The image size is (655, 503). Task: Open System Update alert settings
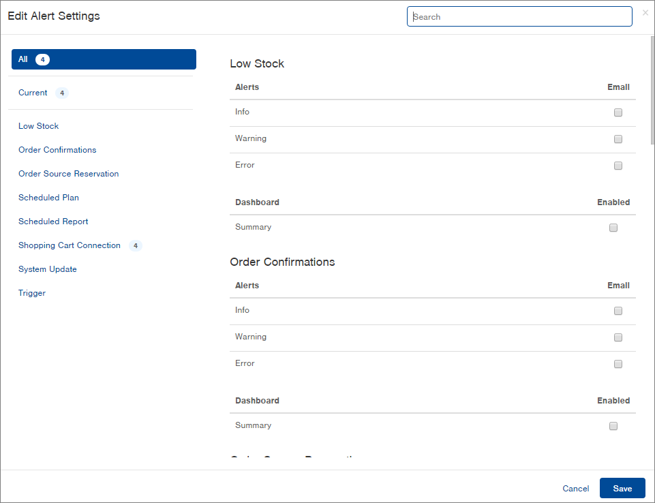tap(47, 269)
